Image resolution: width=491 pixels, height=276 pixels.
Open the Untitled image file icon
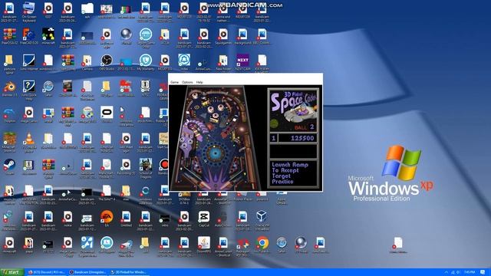point(126,219)
